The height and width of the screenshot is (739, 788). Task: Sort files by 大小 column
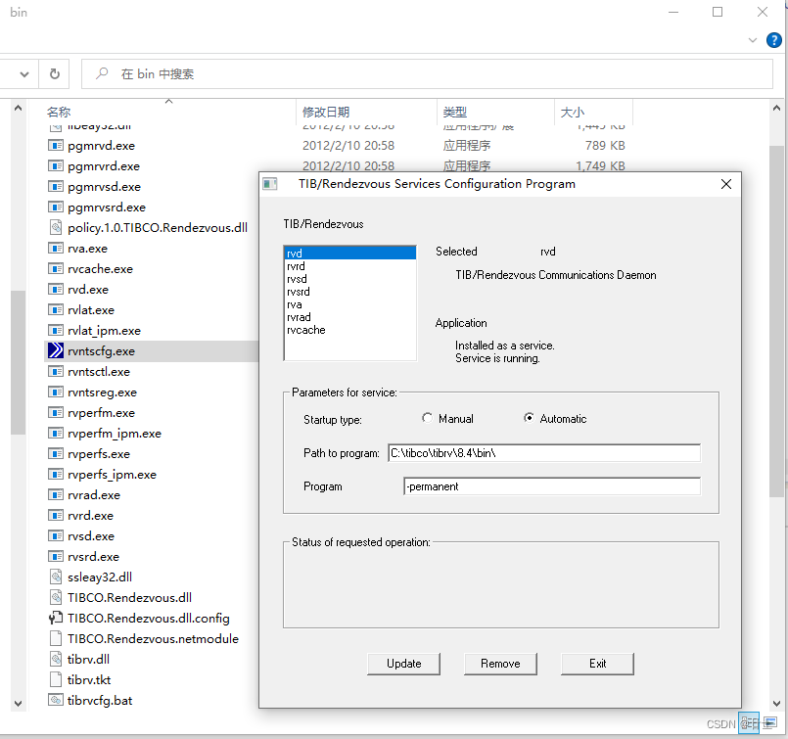573,112
